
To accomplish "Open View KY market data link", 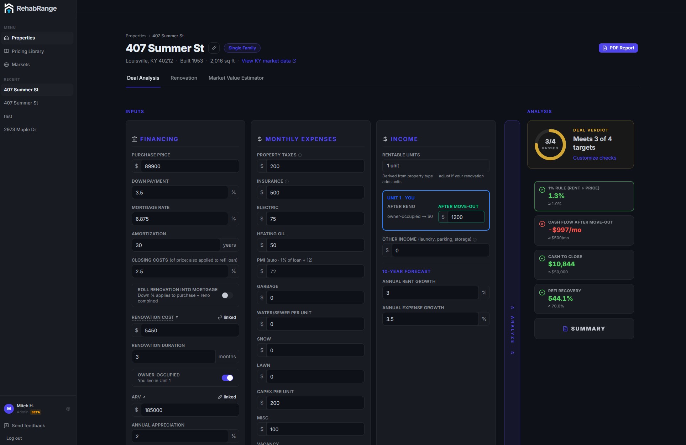I will (269, 61).
